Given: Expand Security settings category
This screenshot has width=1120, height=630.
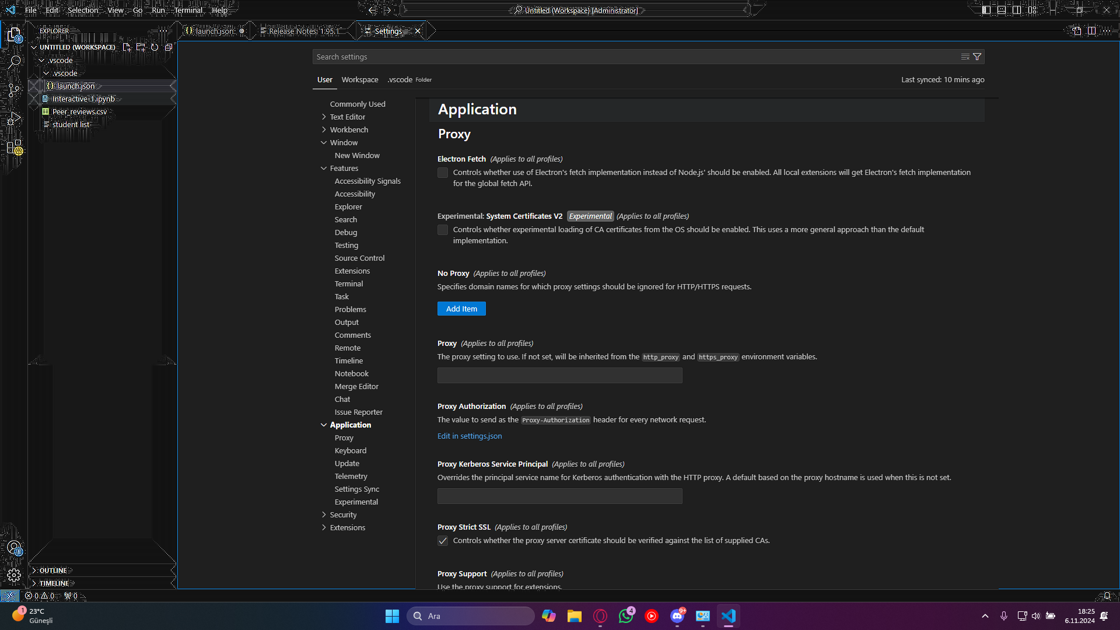Looking at the screenshot, I should coord(324,514).
